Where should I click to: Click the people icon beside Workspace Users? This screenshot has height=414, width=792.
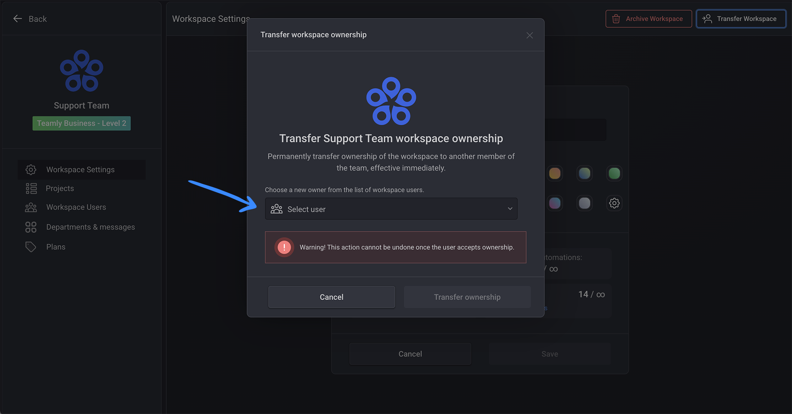[31, 207]
